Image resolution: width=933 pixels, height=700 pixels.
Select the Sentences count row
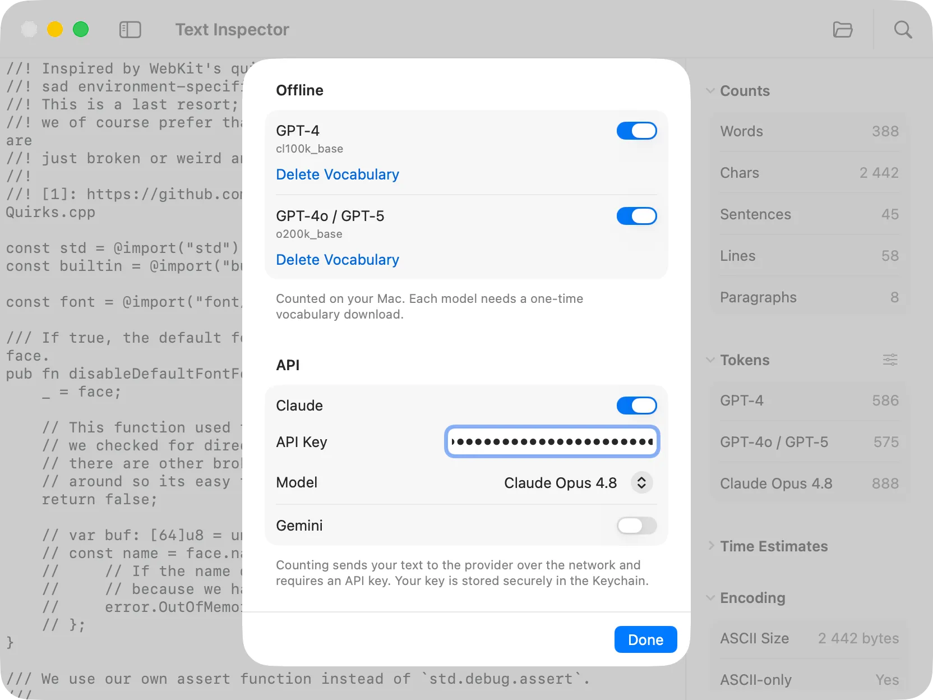(x=809, y=214)
